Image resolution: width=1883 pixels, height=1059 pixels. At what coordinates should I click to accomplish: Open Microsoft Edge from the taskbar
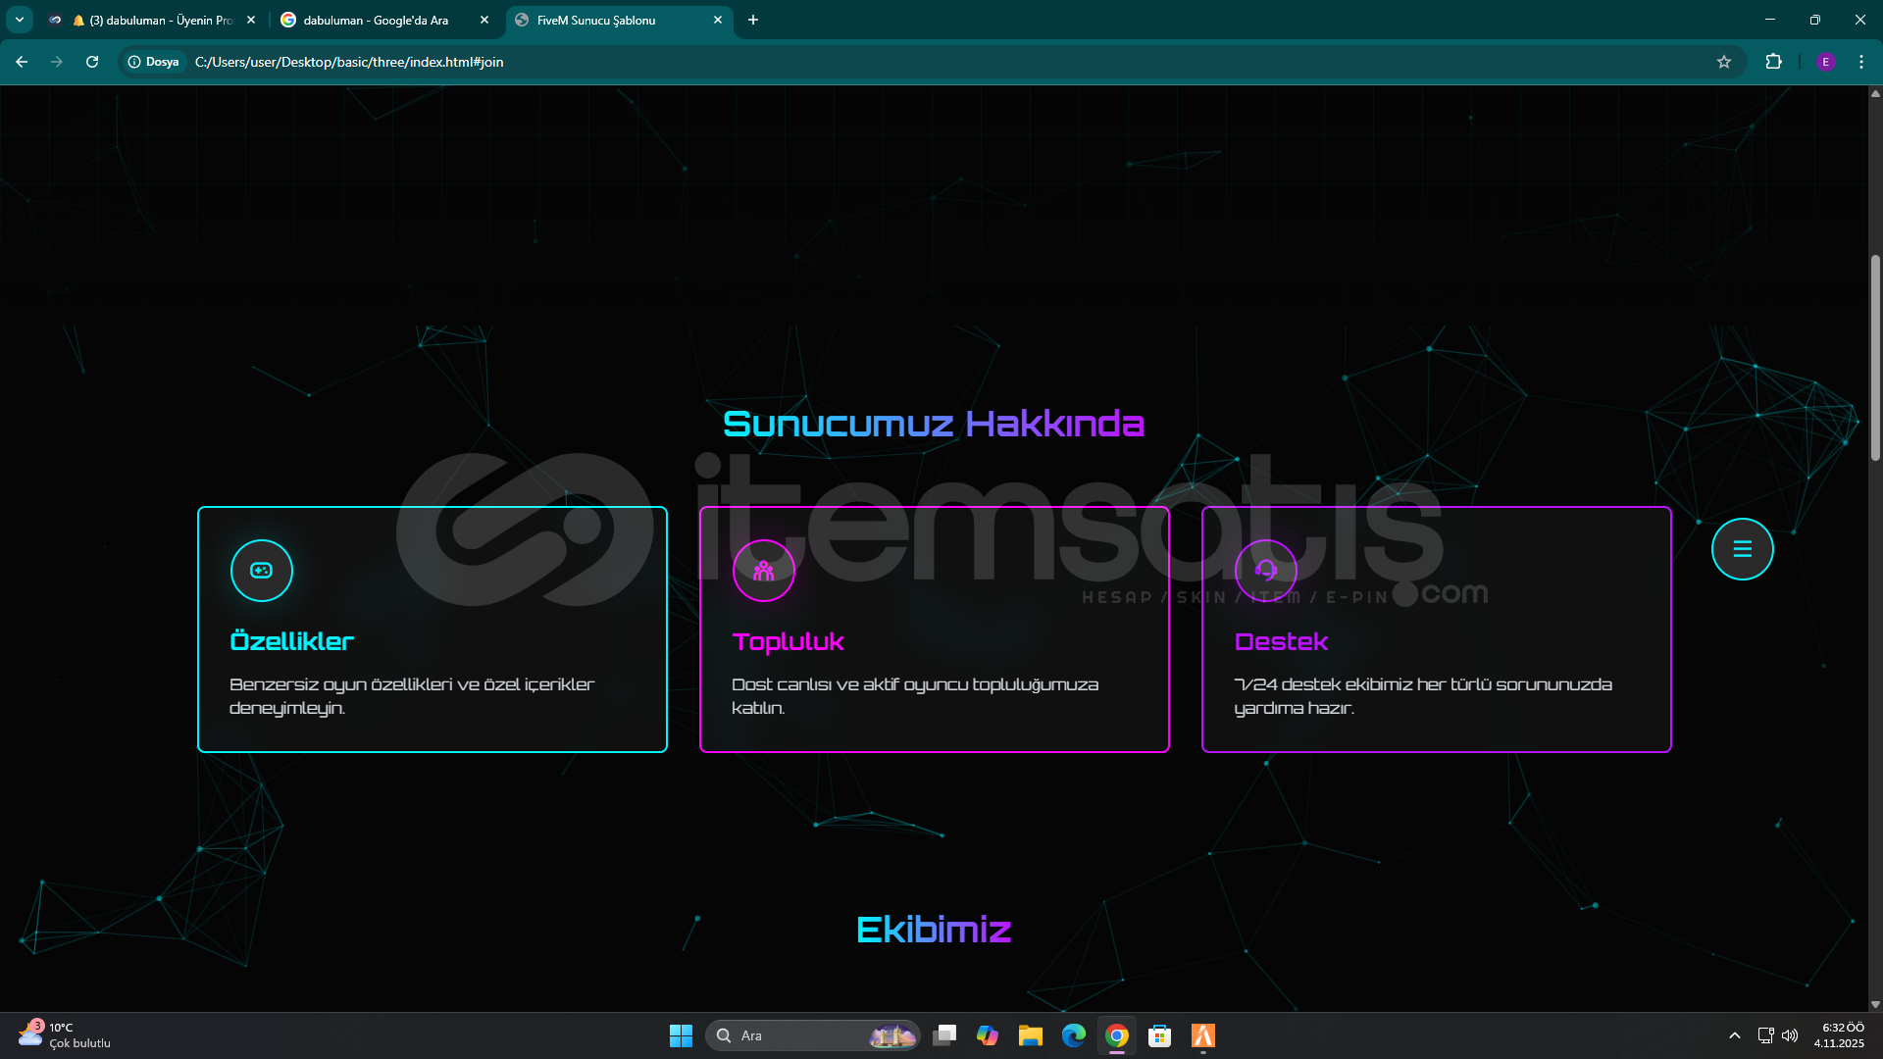coord(1074,1035)
